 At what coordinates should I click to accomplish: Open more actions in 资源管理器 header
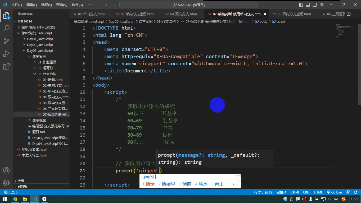(64, 14)
